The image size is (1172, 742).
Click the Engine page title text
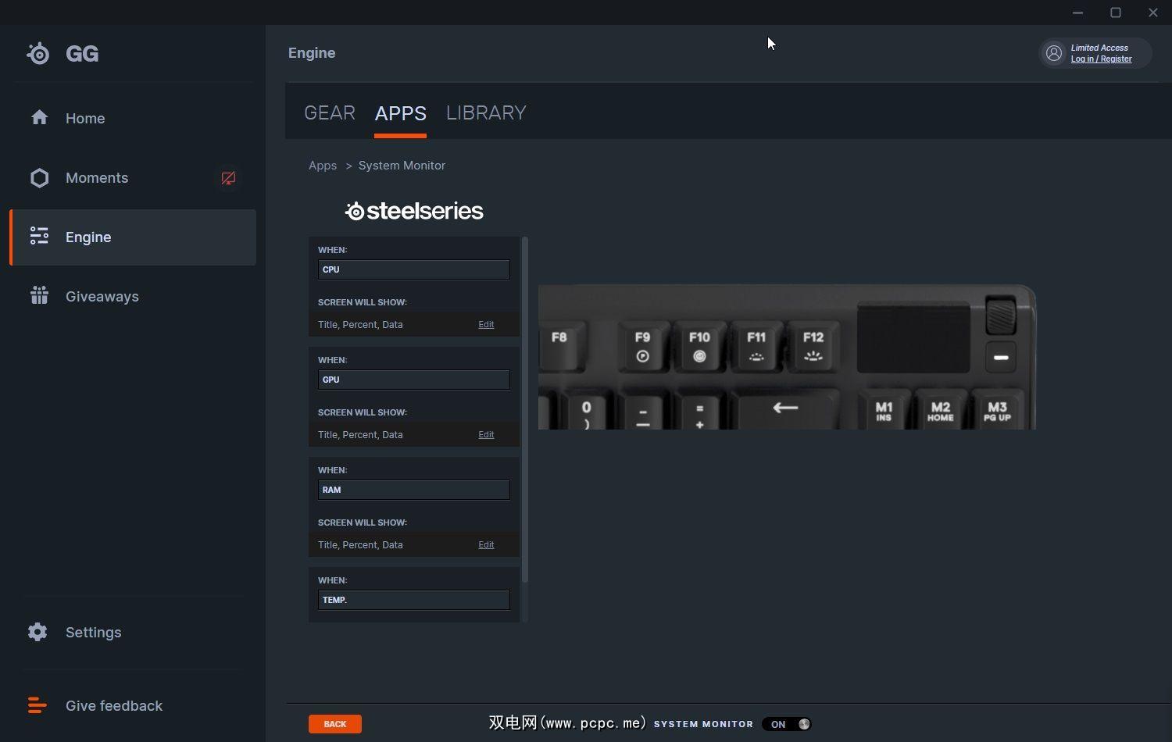tap(312, 53)
